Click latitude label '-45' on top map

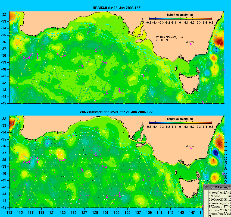coord(4,103)
